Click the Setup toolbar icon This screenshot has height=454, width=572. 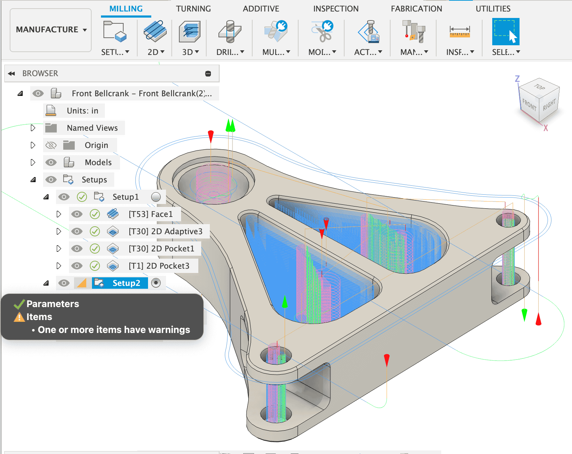tap(115, 32)
